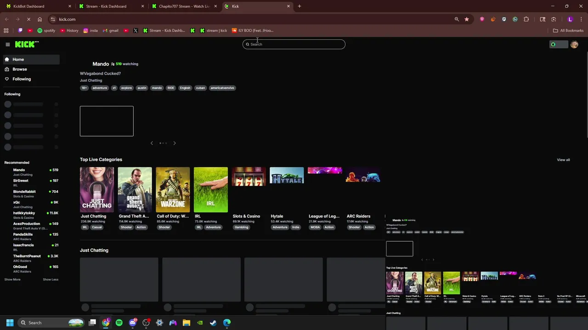Open Steam from the taskbar
Viewport: 588px width, 330px height.
[213, 323]
